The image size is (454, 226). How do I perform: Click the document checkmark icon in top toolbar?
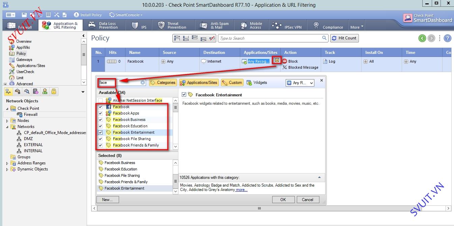click(65, 15)
